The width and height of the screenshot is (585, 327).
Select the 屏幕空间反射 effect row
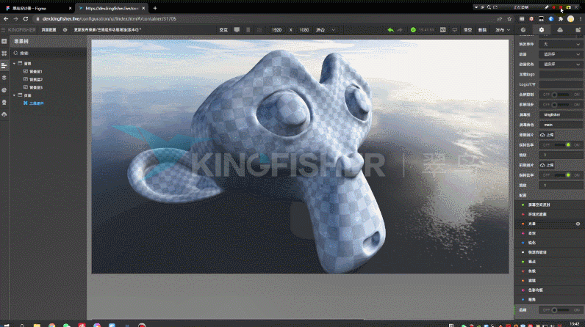[550, 205]
